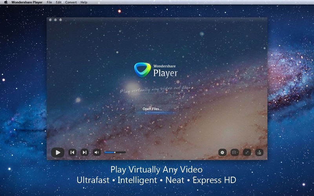Image resolution: width=314 pixels, height=196 pixels.
Task: Minimize the player window
Action: point(55,20)
